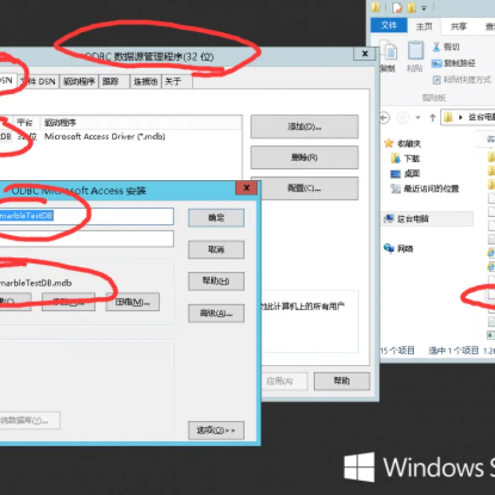Click the Explorer title bar folder icon
495x495 pixels.
tap(376, 7)
